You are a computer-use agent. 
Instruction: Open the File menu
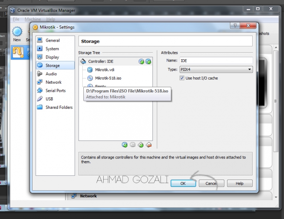pyautogui.click(x=16, y=19)
